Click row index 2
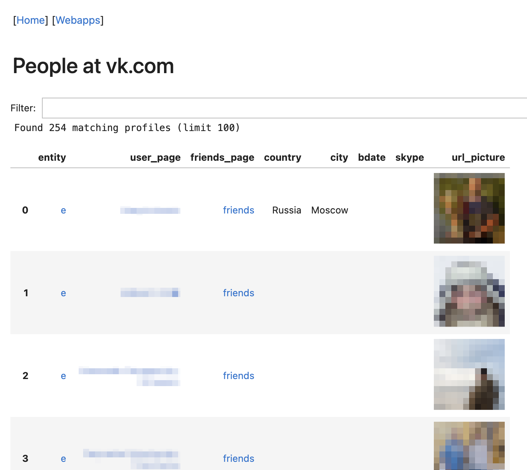Screen dimensions: 527x470 tap(25, 376)
